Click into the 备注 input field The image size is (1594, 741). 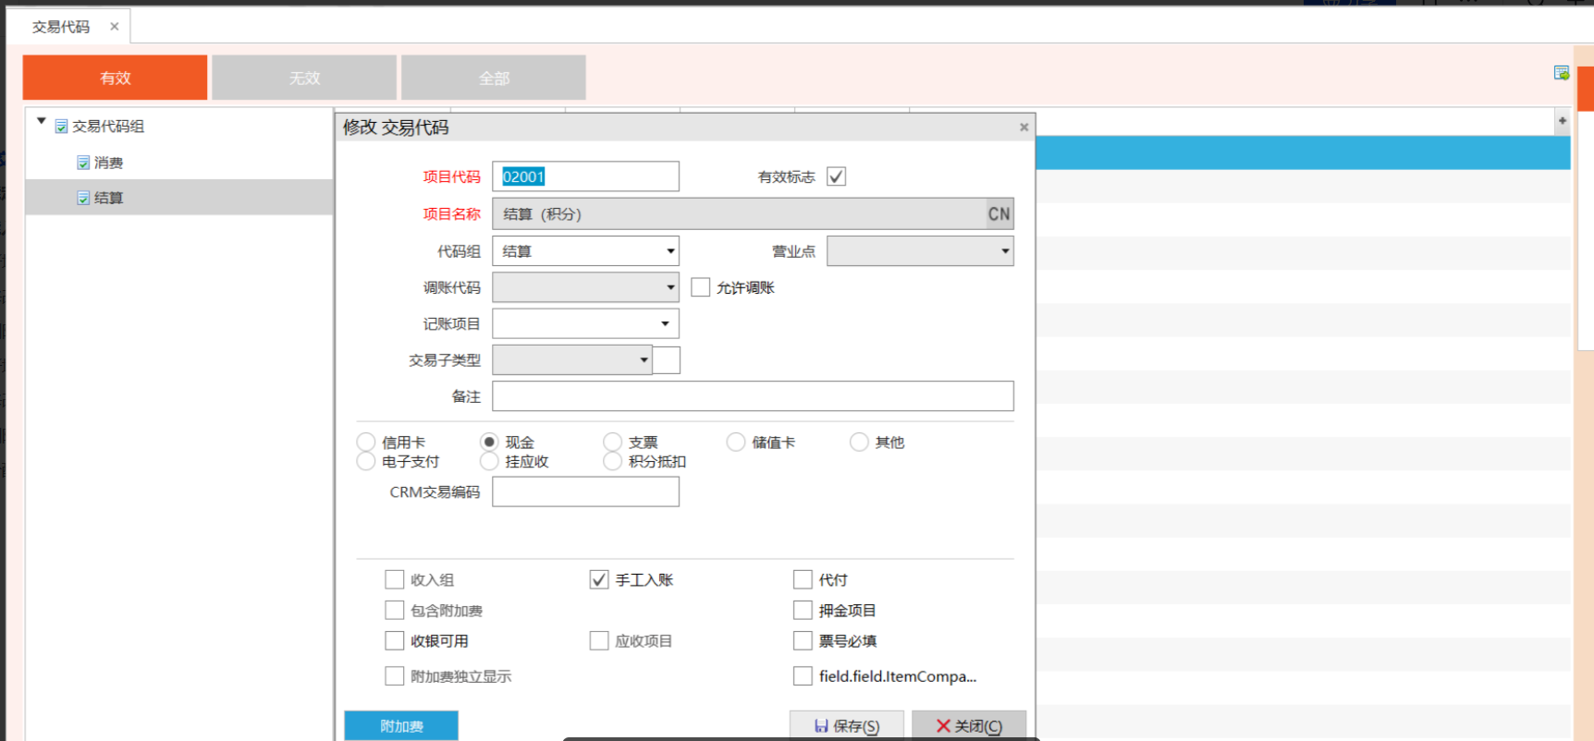pos(753,396)
